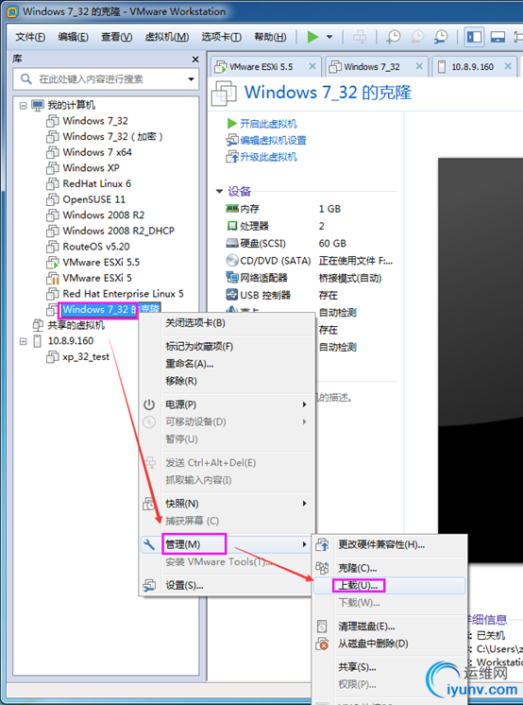The image size is (523, 705).
Task: Close the VMware ESXi 5.5 tab
Action: tap(312, 66)
